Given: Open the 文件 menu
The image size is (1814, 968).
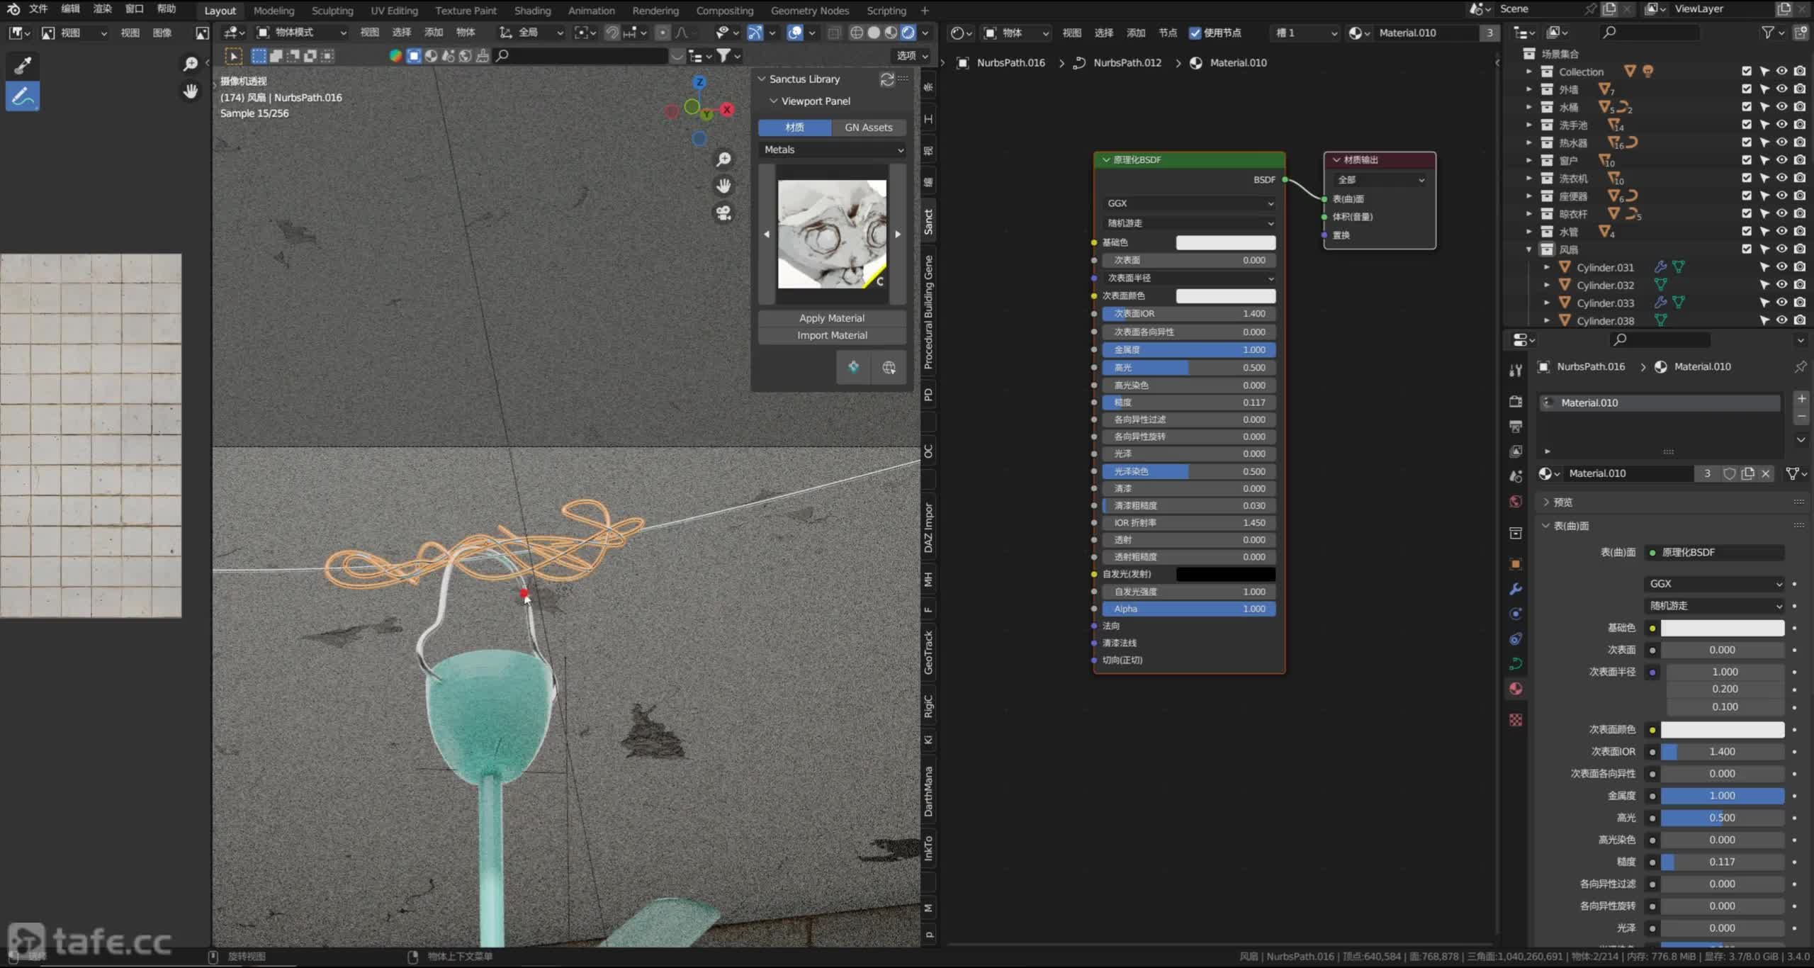Looking at the screenshot, I should [38, 9].
